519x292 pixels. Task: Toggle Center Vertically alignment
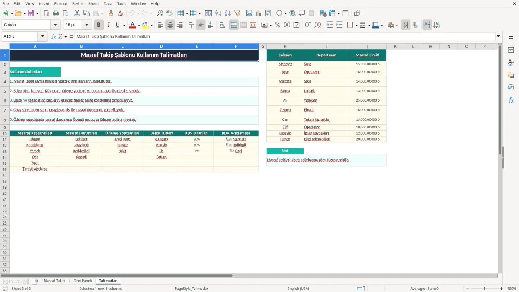pyautogui.click(x=201, y=25)
